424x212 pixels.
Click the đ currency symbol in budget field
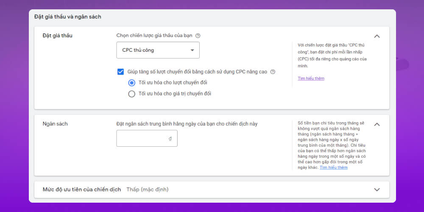(170, 139)
